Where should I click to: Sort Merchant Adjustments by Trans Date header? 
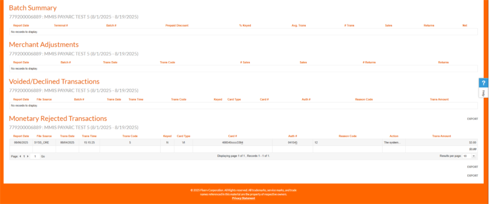pos(110,62)
